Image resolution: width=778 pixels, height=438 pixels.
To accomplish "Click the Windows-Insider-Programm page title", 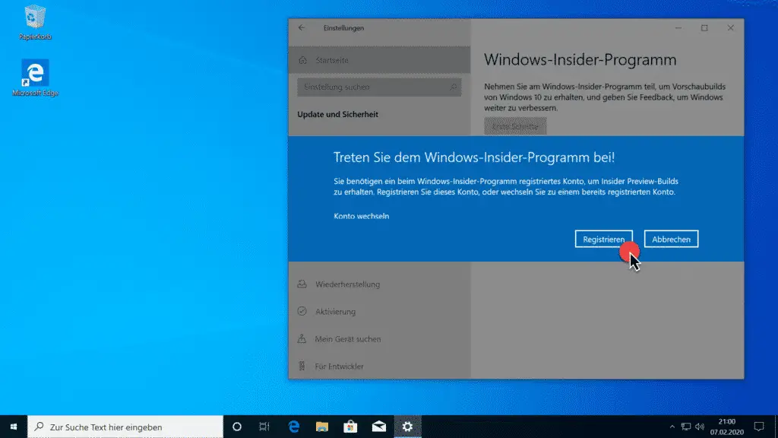I will pyautogui.click(x=580, y=59).
